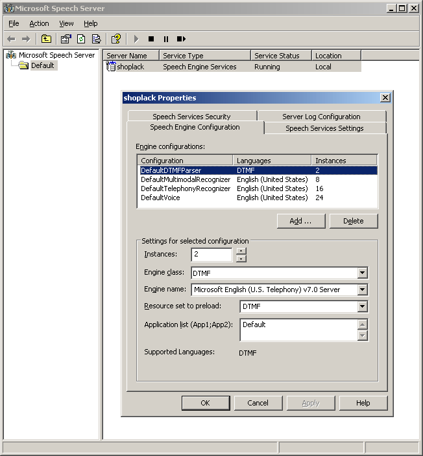
Task: Open the Help menu
Action: [91, 23]
